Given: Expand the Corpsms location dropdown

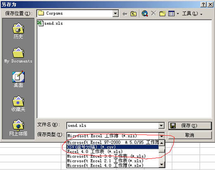Looking at the screenshot, I should pos(115,14).
